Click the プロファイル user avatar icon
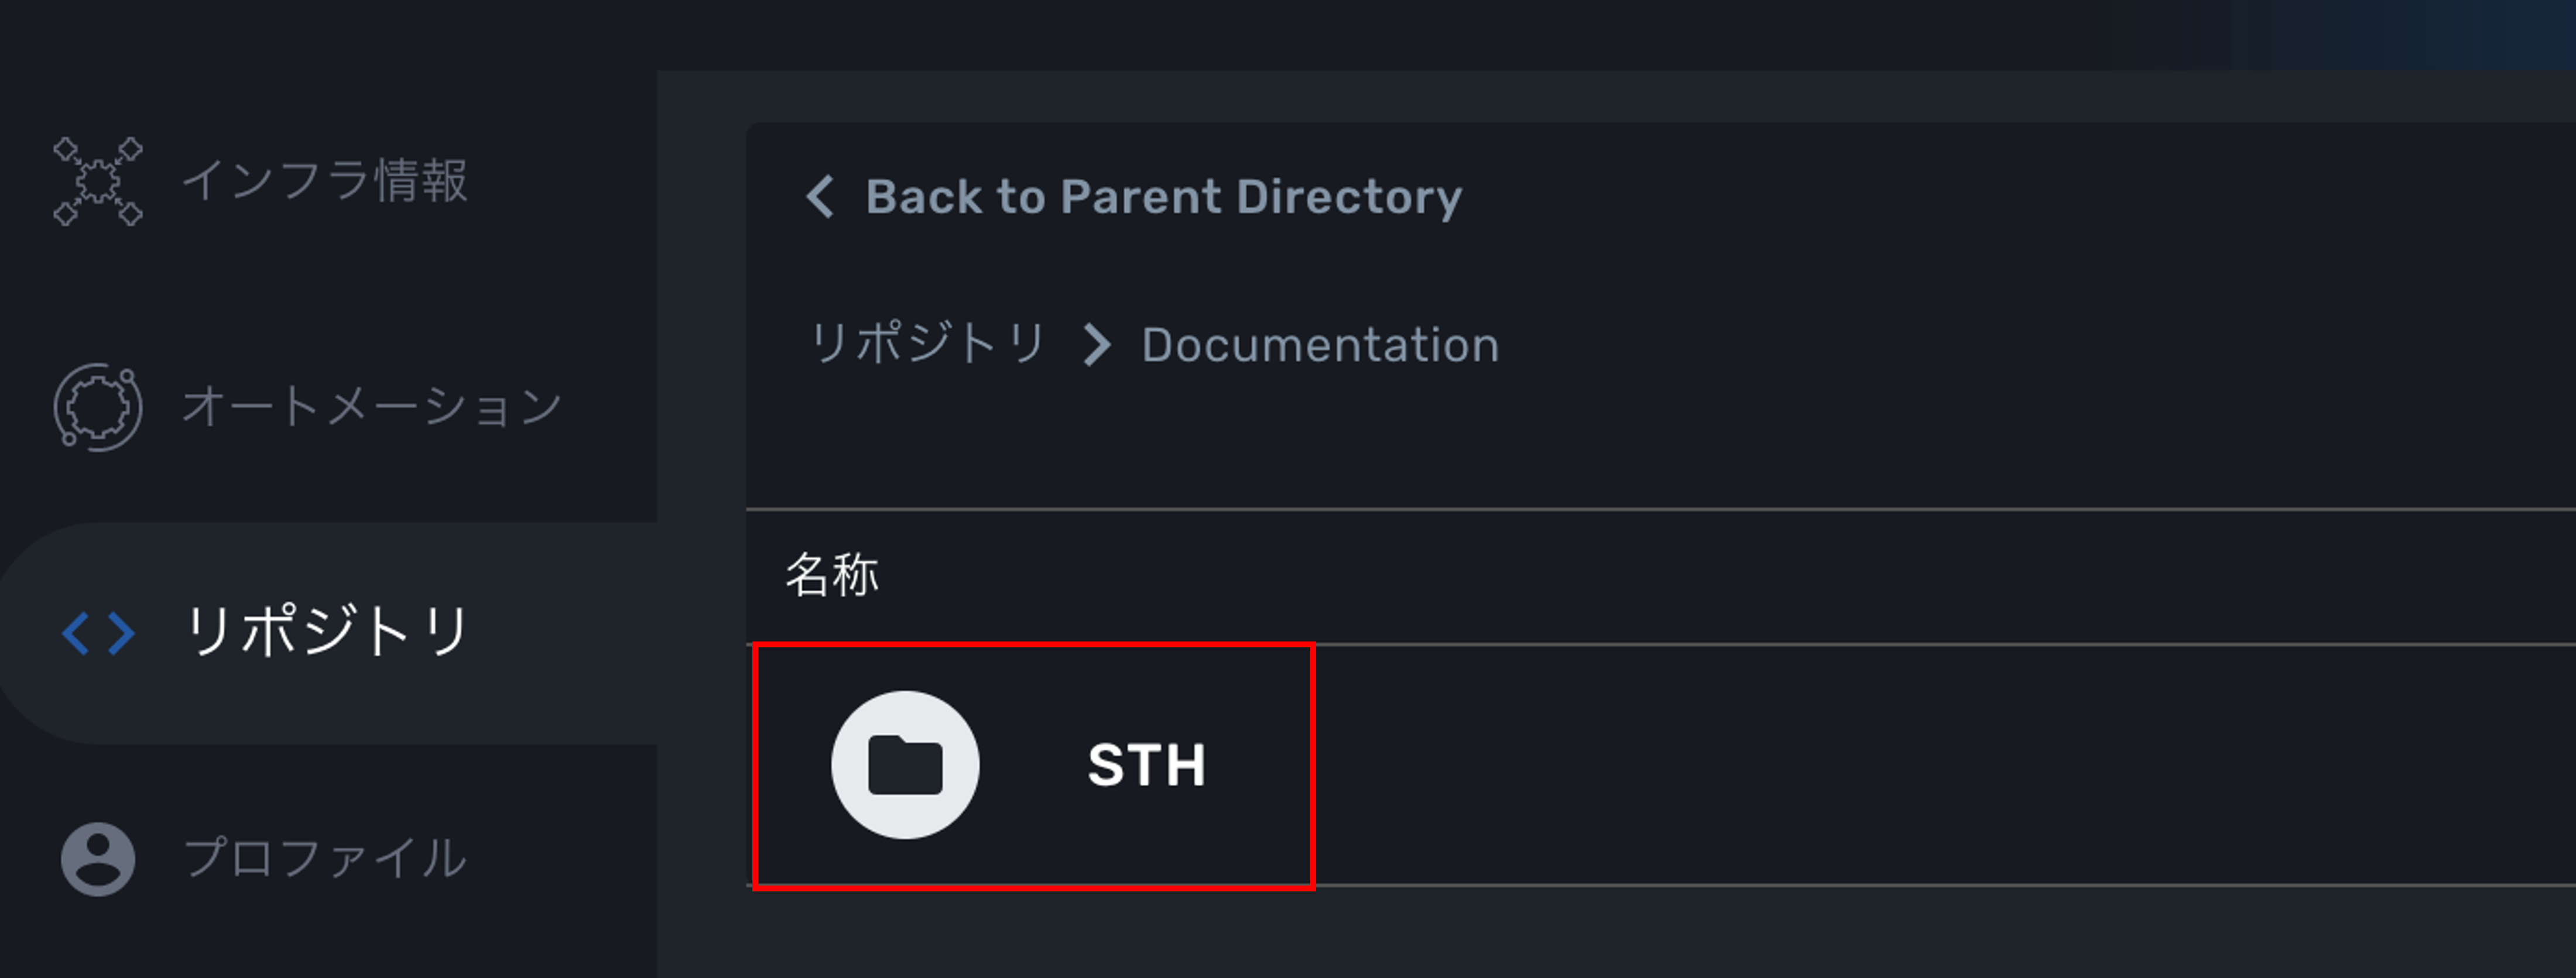Screen dimensions: 2576x978 click(98, 859)
